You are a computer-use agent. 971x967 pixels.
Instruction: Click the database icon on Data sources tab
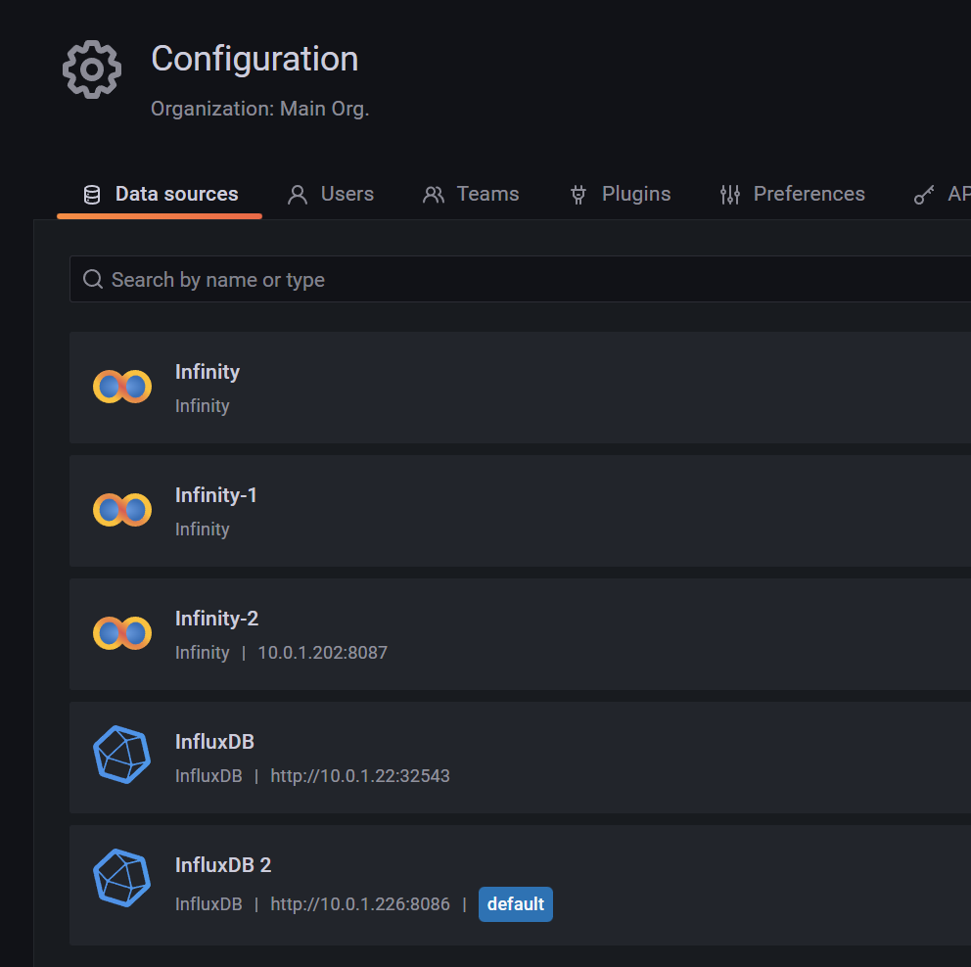(x=92, y=195)
